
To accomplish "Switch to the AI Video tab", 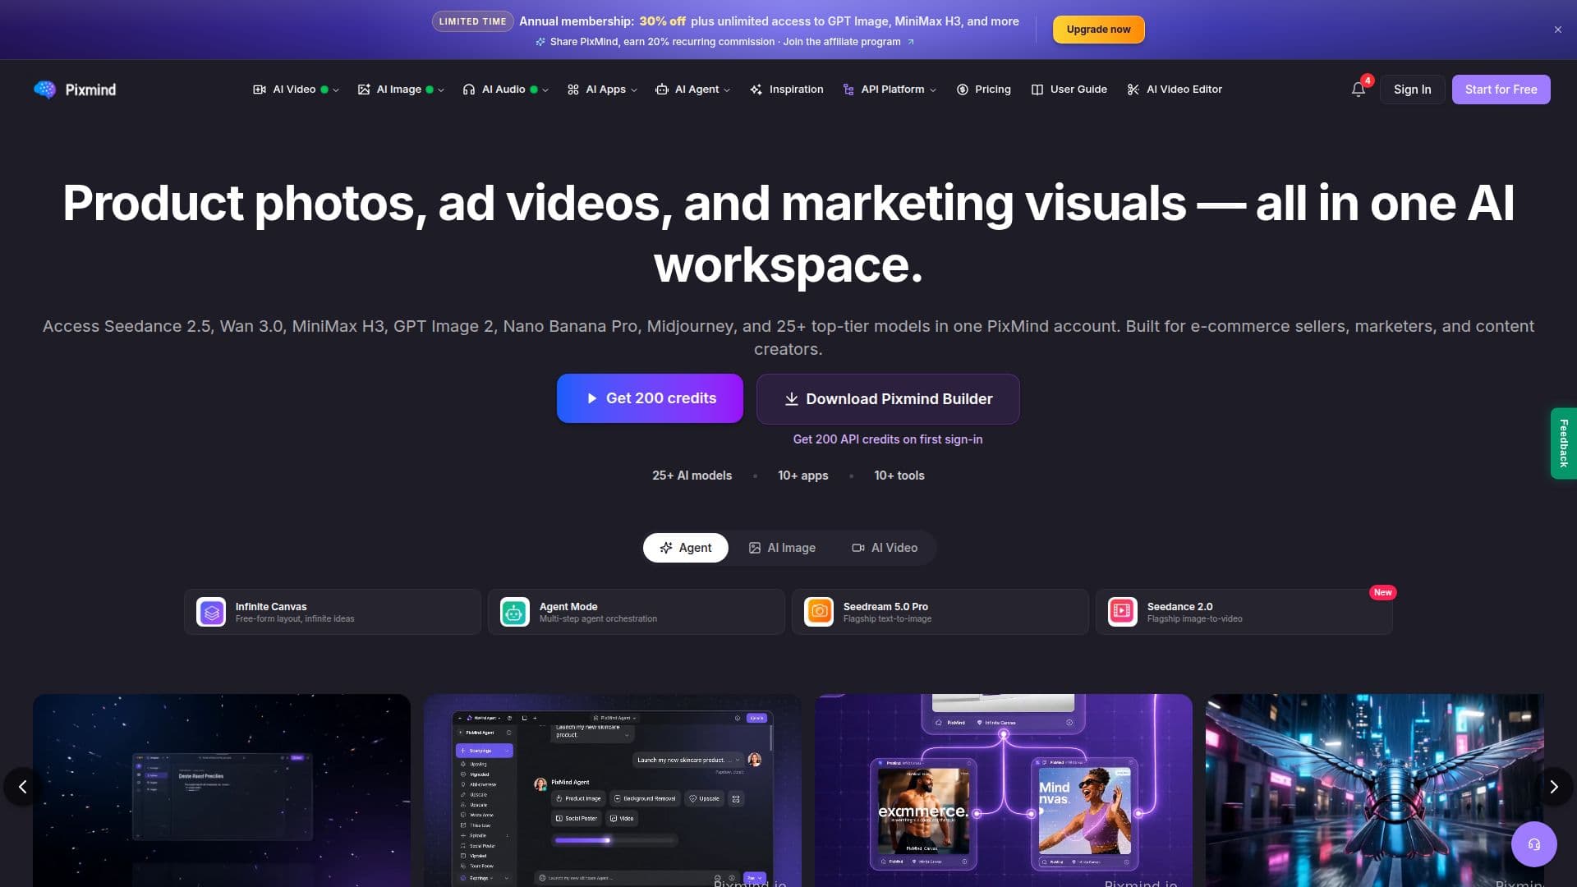I will pos(885,548).
